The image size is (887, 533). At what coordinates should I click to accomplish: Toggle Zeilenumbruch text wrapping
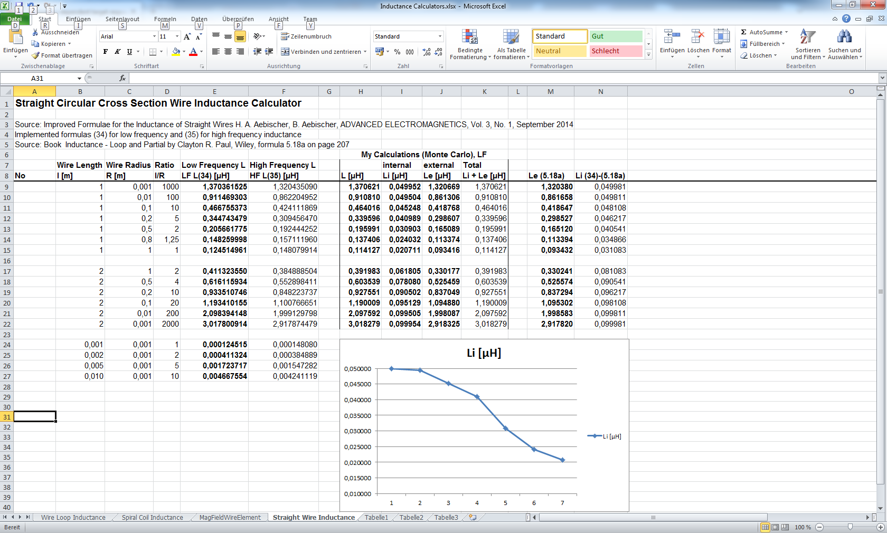tap(306, 36)
